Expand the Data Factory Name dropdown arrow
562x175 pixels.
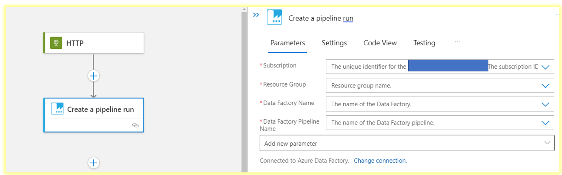click(x=545, y=104)
